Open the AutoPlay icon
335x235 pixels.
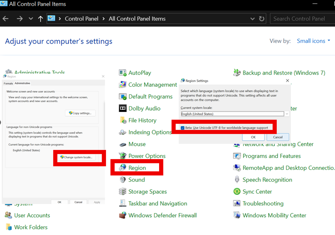123,73
